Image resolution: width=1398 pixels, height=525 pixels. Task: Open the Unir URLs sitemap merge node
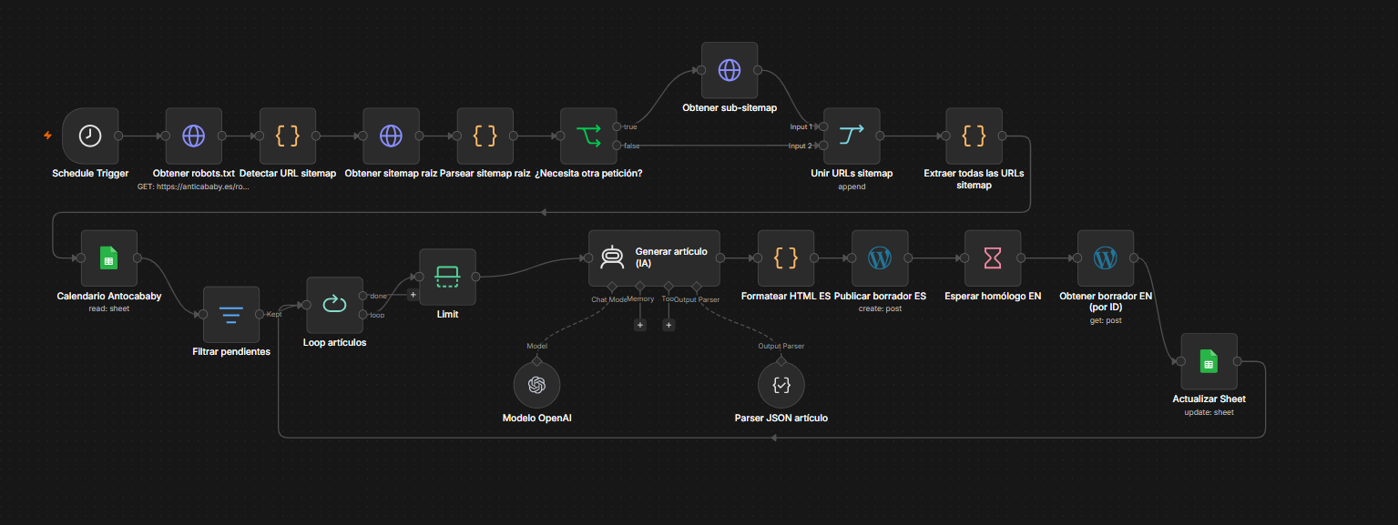coord(852,136)
